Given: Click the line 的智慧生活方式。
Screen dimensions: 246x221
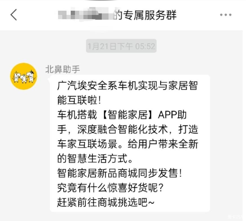Looking at the screenshot, I should coord(95,158).
